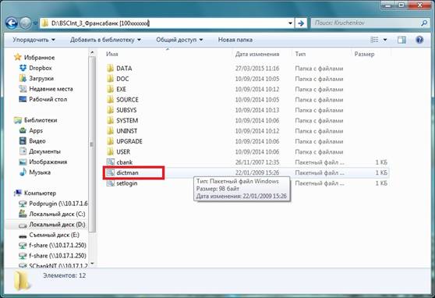Sort by the Дата изменения column header
The height and width of the screenshot is (298, 435).
click(x=257, y=54)
